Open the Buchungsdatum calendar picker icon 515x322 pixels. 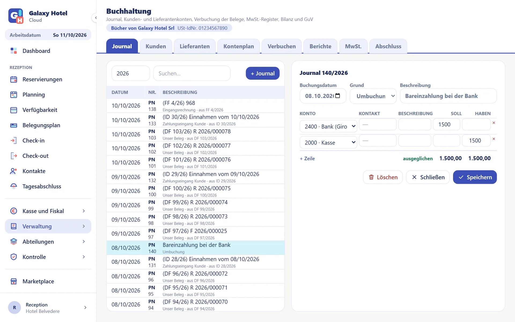338,96
